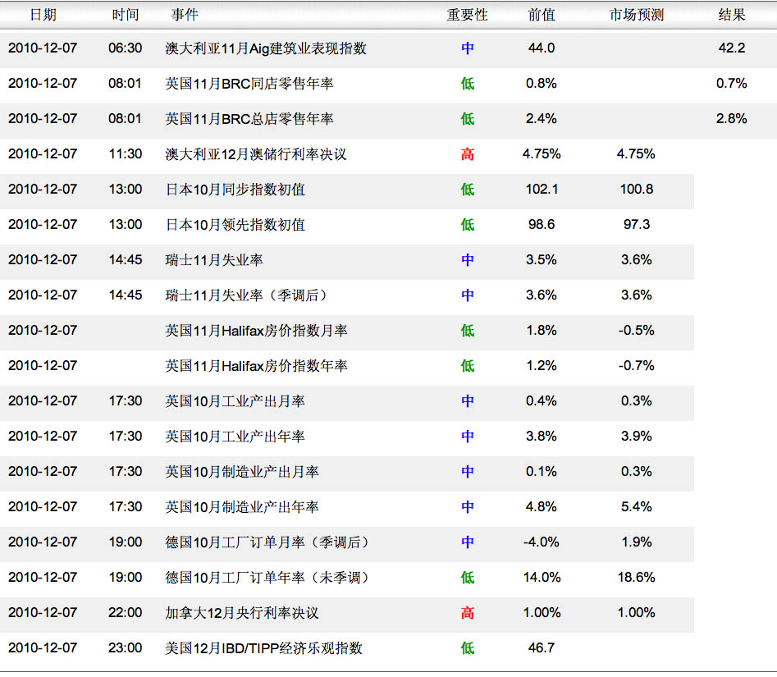Click forecast value -0.5%
This screenshot has width=777, height=677.
click(x=637, y=331)
